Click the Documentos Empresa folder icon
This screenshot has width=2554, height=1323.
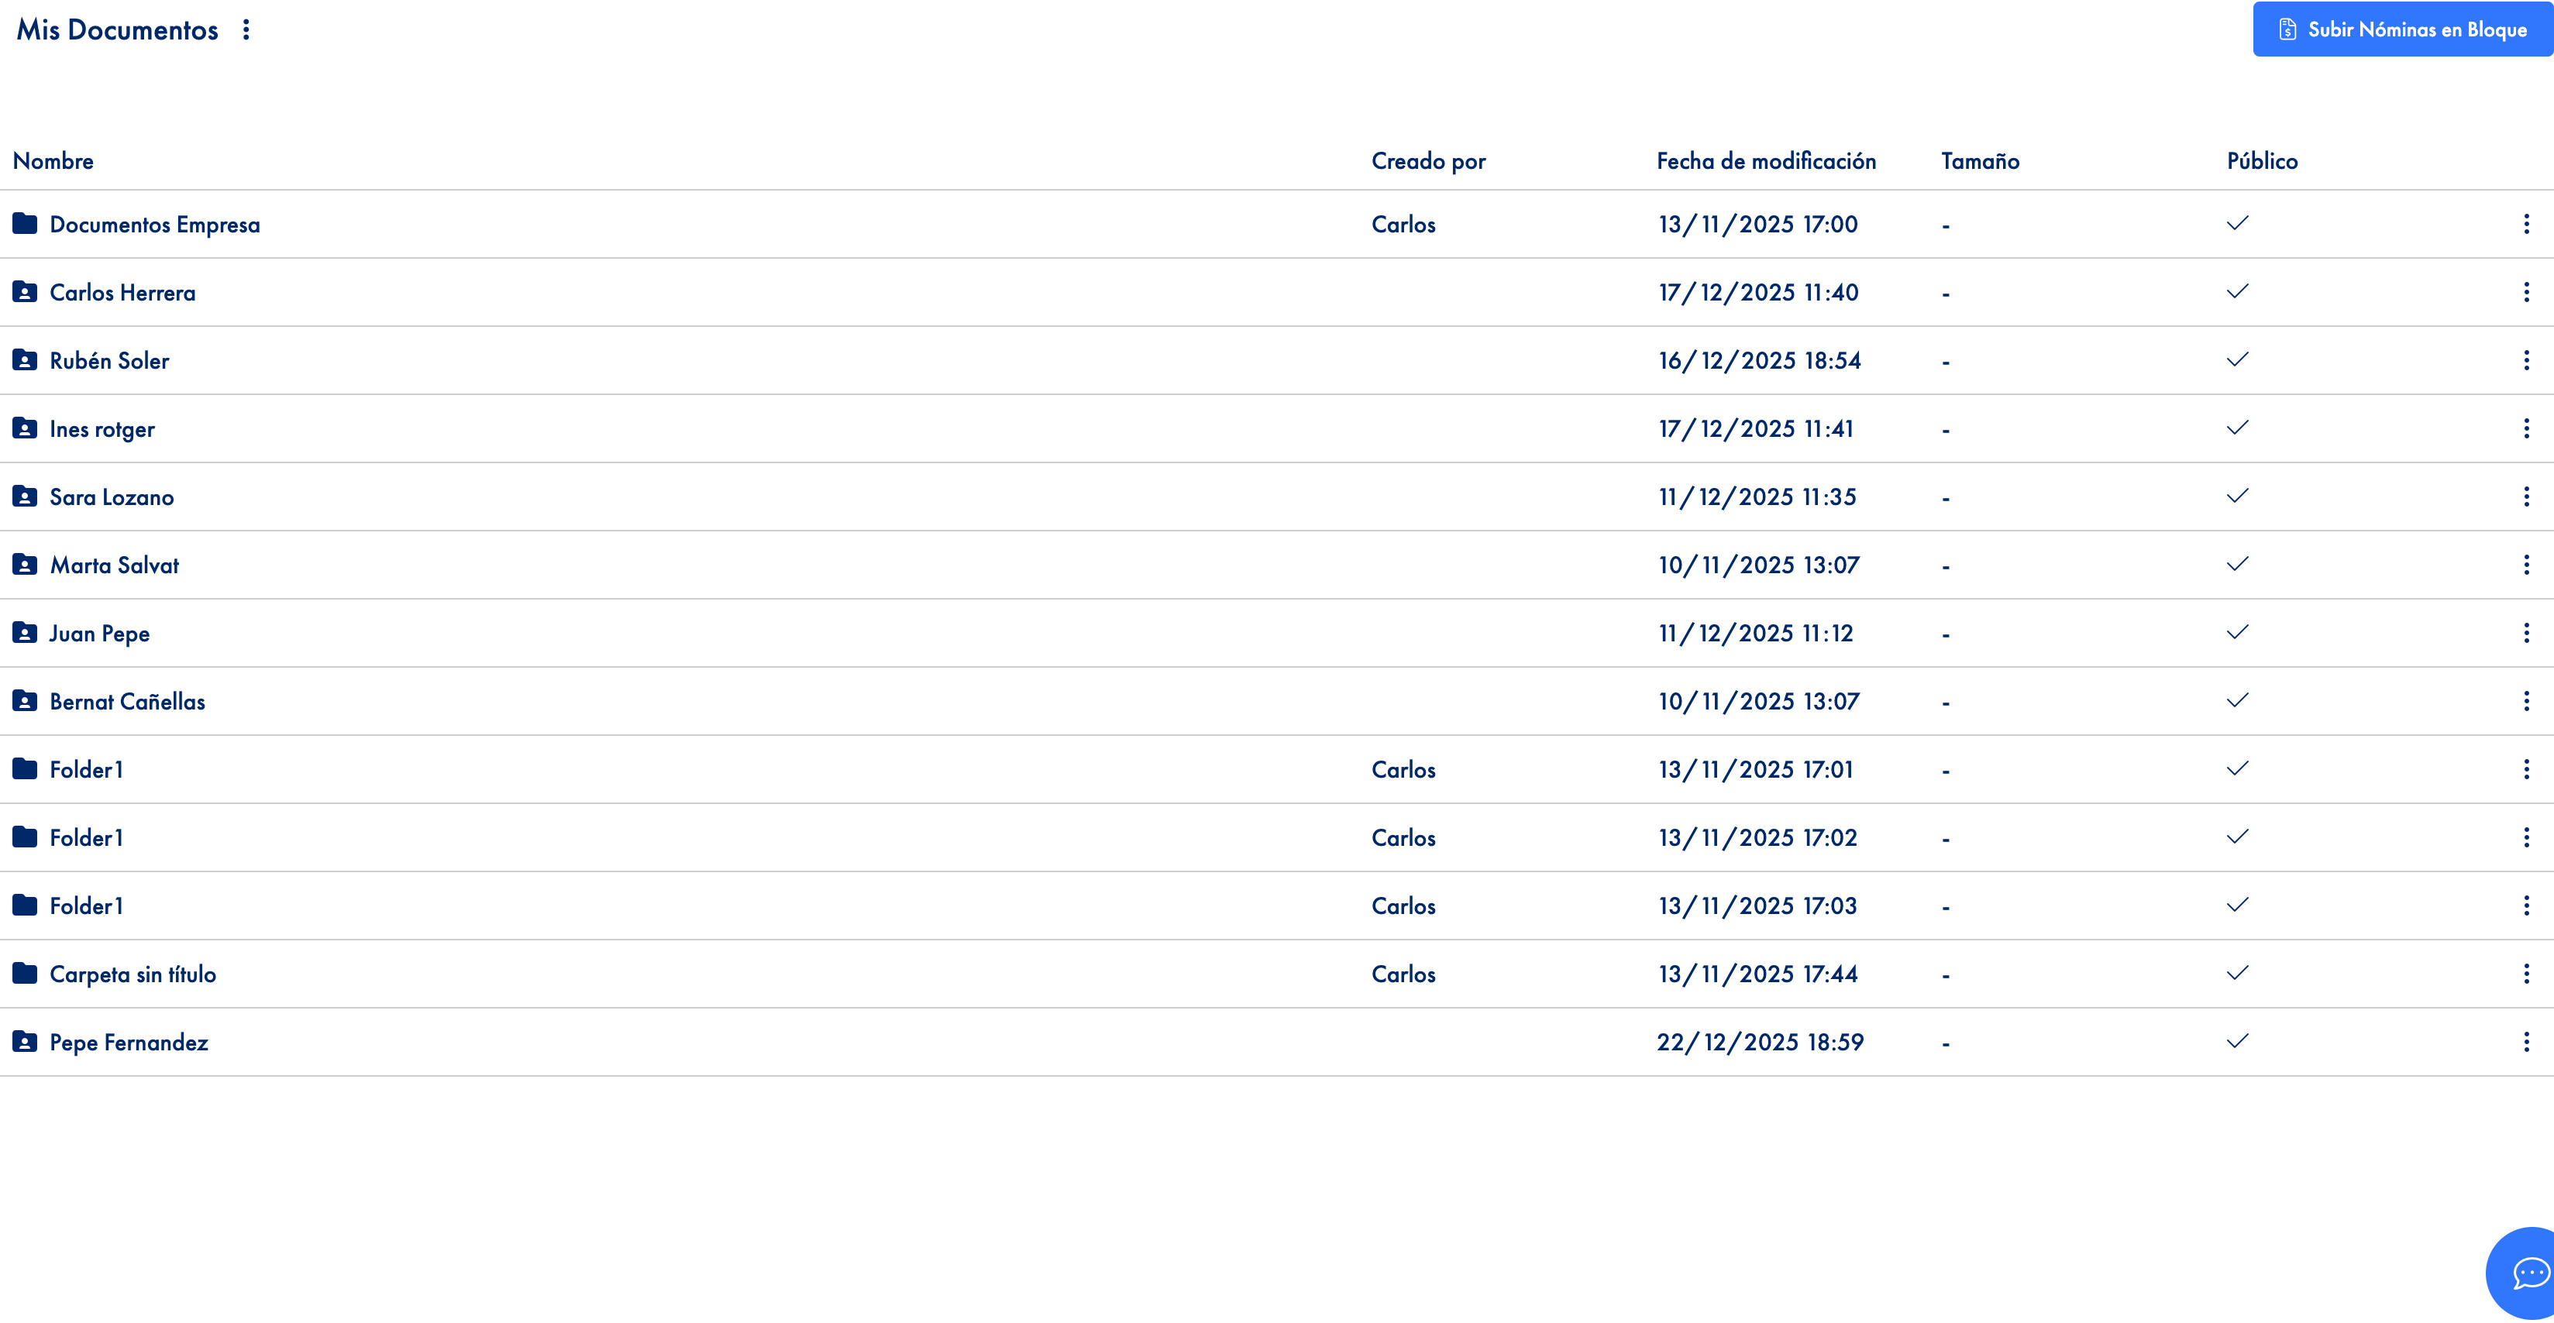click(25, 224)
